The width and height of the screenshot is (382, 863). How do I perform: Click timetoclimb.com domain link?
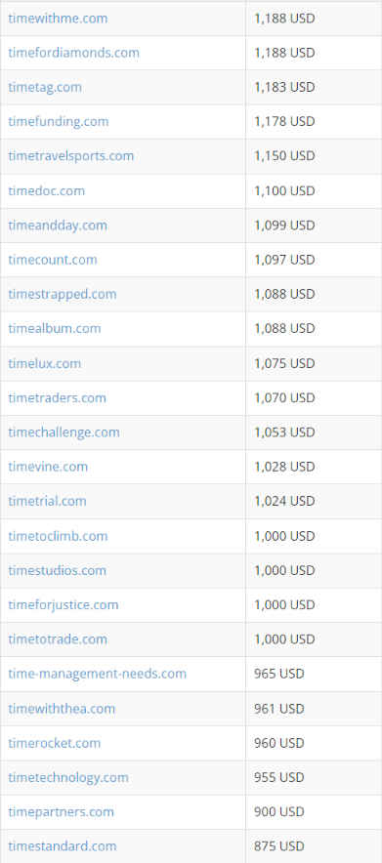coord(58,536)
